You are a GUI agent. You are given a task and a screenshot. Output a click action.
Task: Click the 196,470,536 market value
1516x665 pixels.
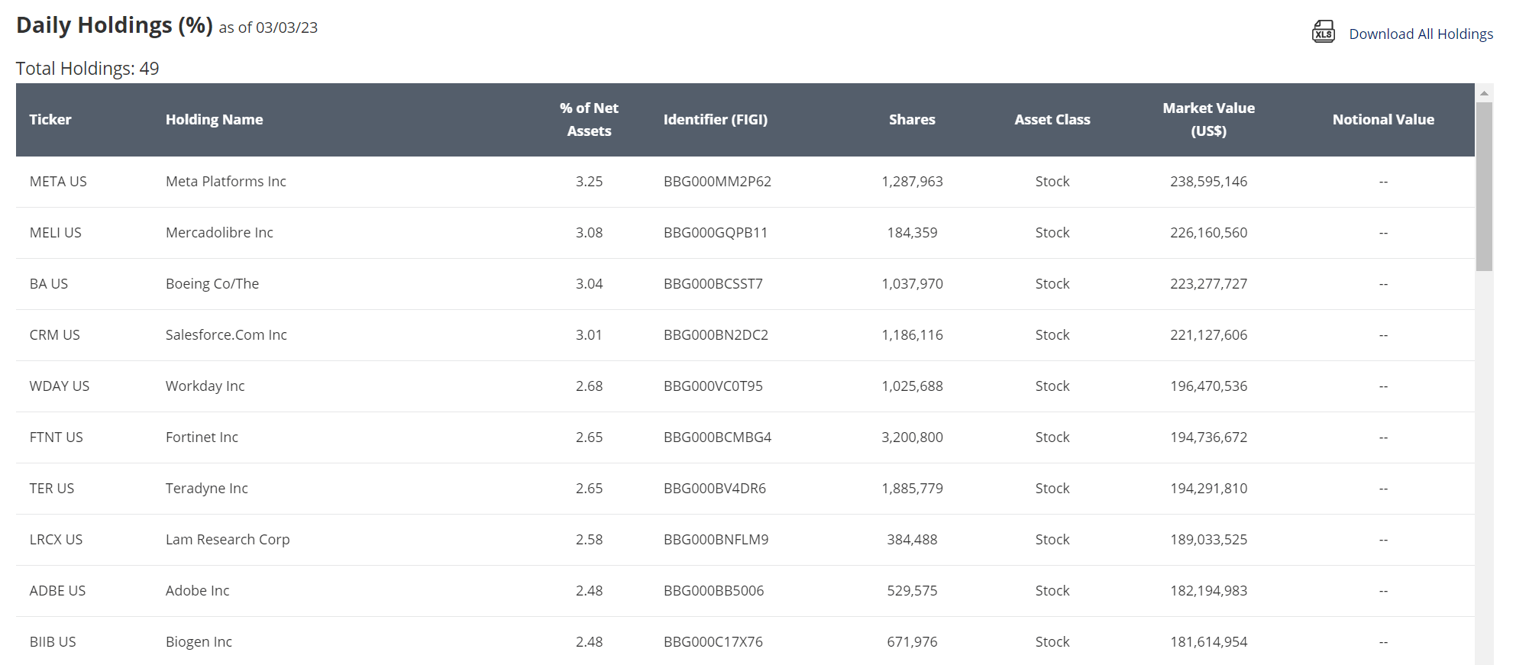point(1208,386)
